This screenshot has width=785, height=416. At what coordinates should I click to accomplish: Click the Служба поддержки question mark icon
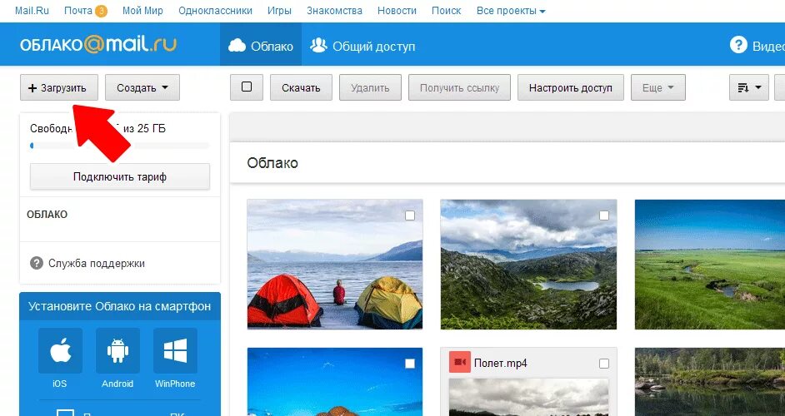click(37, 263)
